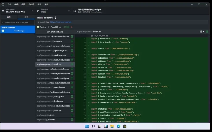Click the app\components\mask.tsx diff path header
This screenshot has height=132, width=212.
click(x=89, y=31)
